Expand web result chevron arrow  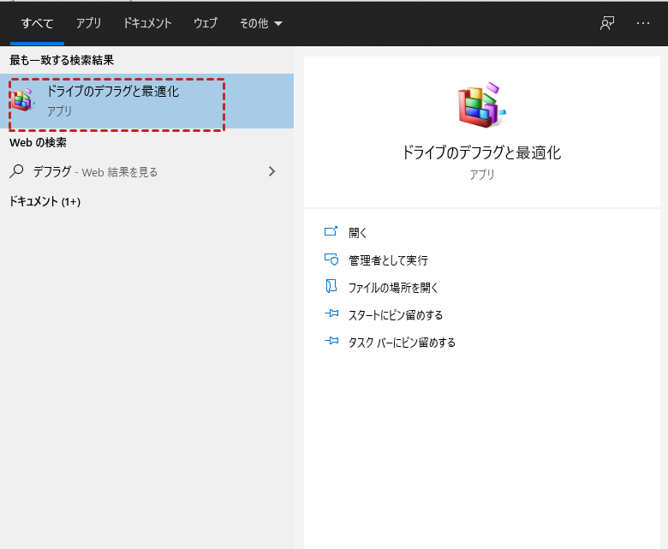(x=271, y=171)
